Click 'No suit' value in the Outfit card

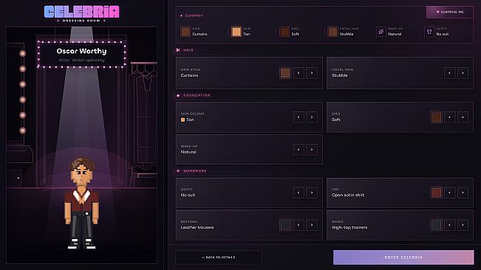[x=188, y=195]
